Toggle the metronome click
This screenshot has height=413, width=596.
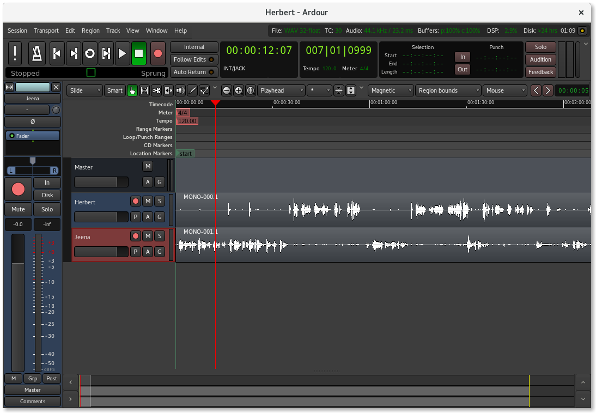tap(37, 53)
